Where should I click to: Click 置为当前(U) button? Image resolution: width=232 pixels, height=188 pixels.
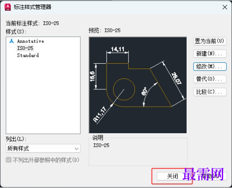(210, 41)
